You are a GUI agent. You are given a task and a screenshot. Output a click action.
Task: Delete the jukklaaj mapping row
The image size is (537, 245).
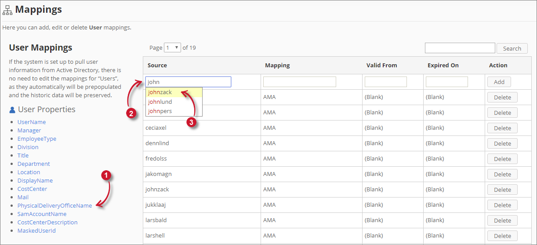click(x=502, y=205)
